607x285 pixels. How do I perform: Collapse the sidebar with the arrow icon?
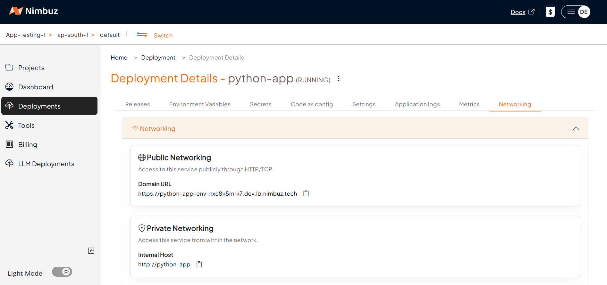pos(91,251)
